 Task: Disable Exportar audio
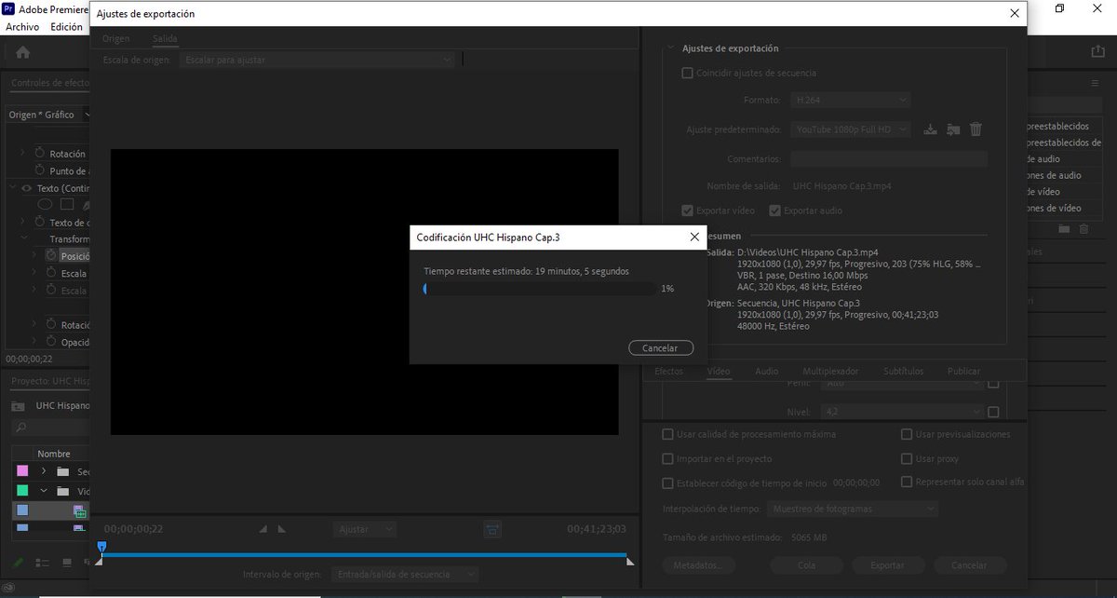tap(775, 211)
